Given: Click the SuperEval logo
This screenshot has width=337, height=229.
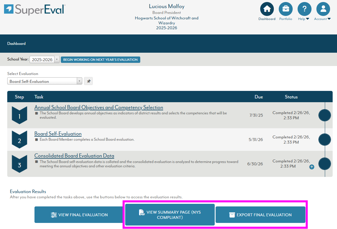Looking at the screenshot, I should 35,9.
